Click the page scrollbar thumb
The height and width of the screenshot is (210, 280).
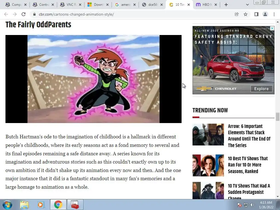click(x=278, y=117)
